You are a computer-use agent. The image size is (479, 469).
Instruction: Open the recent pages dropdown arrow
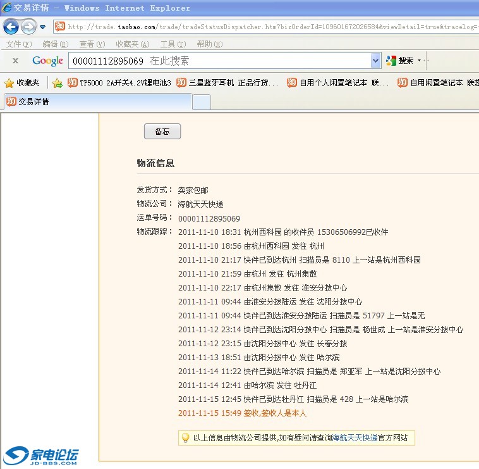point(43,27)
